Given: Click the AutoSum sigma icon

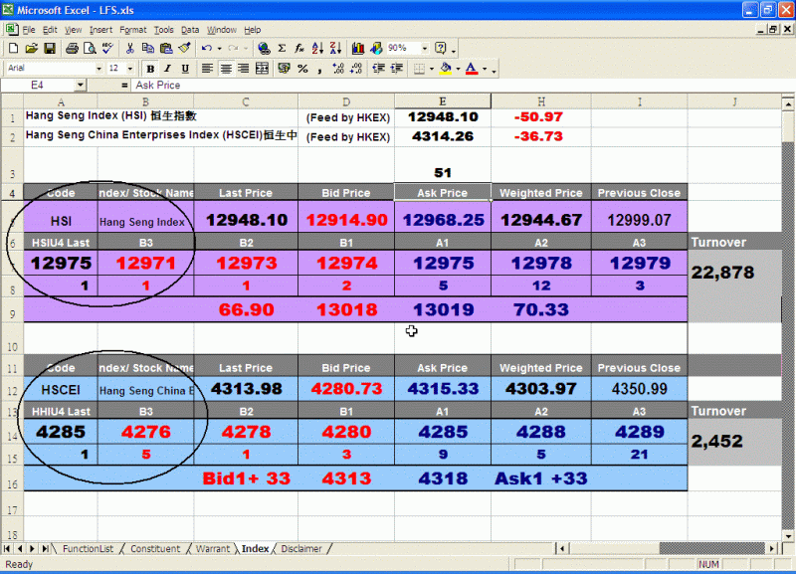Looking at the screenshot, I should pyautogui.click(x=282, y=48).
